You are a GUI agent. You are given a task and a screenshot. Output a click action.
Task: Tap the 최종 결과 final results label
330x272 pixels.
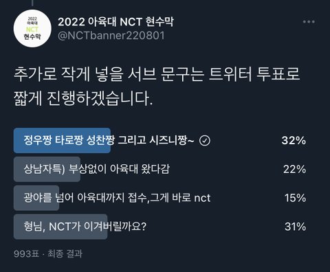pyautogui.click(x=65, y=253)
